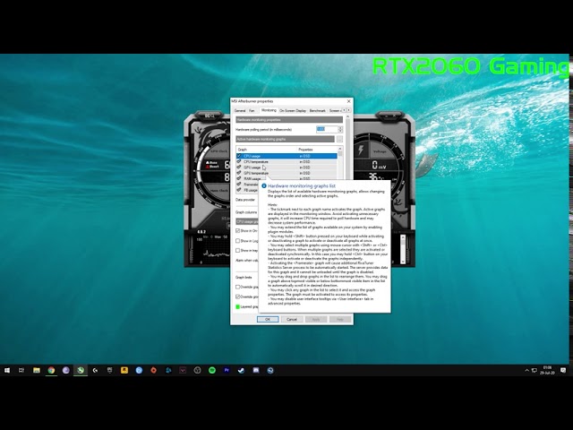The width and height of the screenshot is (573, 430).
Task: Click the hardware polling period input field
Action: pos(327,129)
